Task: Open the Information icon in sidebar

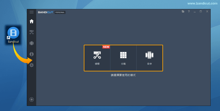Action: pyautogui.click(x=32, y=54)
